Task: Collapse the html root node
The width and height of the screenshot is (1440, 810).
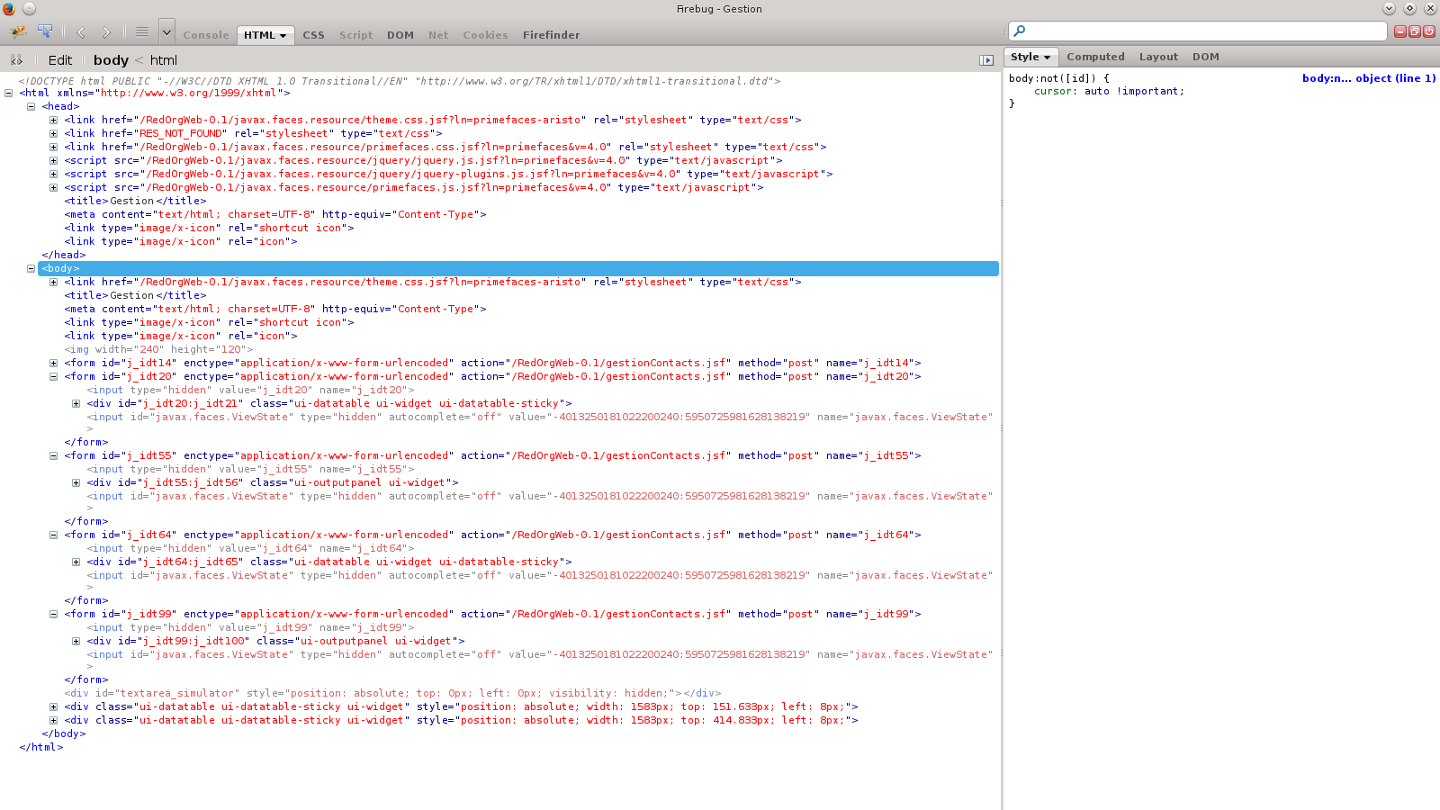Action: (x=8, y=93)
